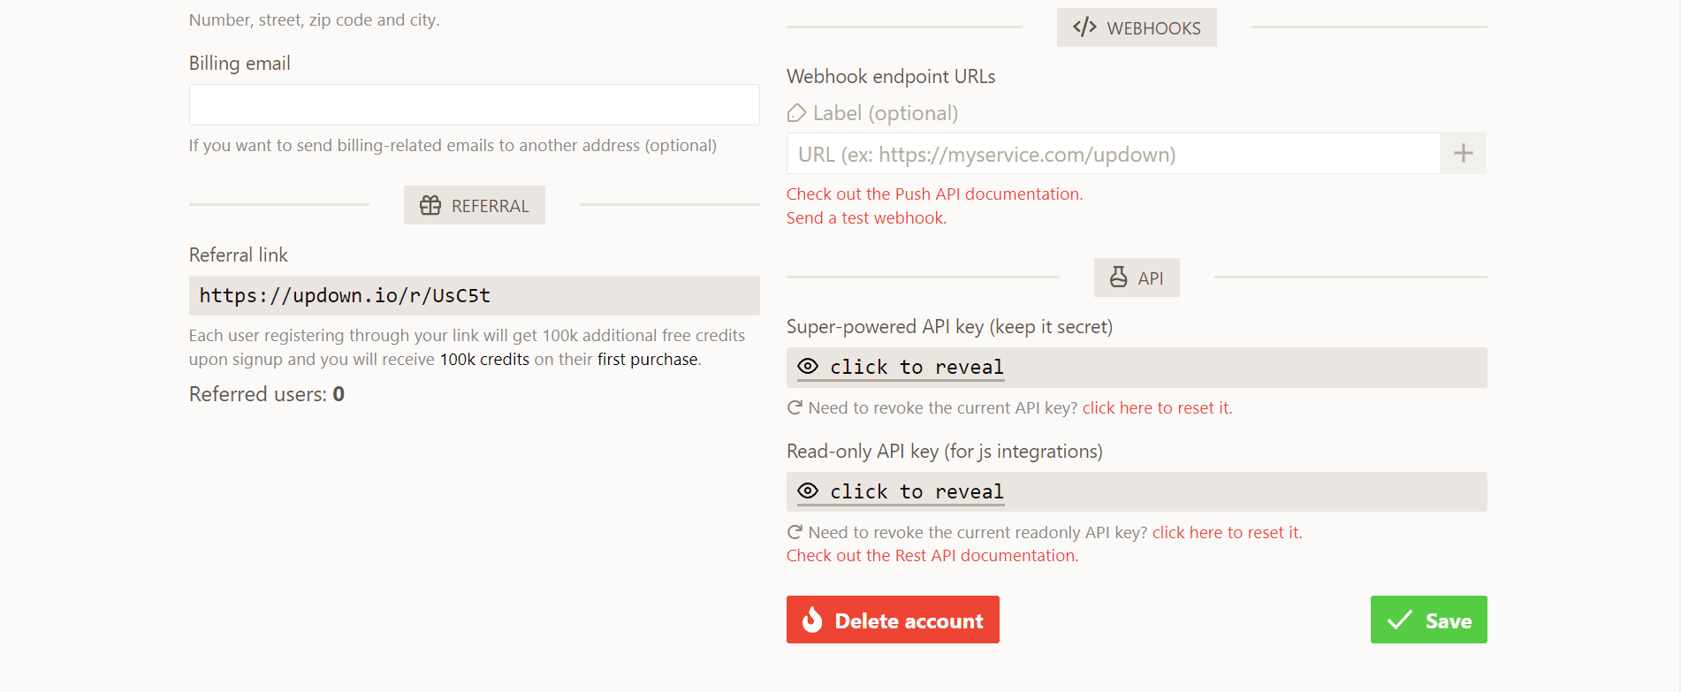Viewport: 1681px width, 692px height.
Task: Click the reset icon beside readonly key revoke
Action: [795, 532]
